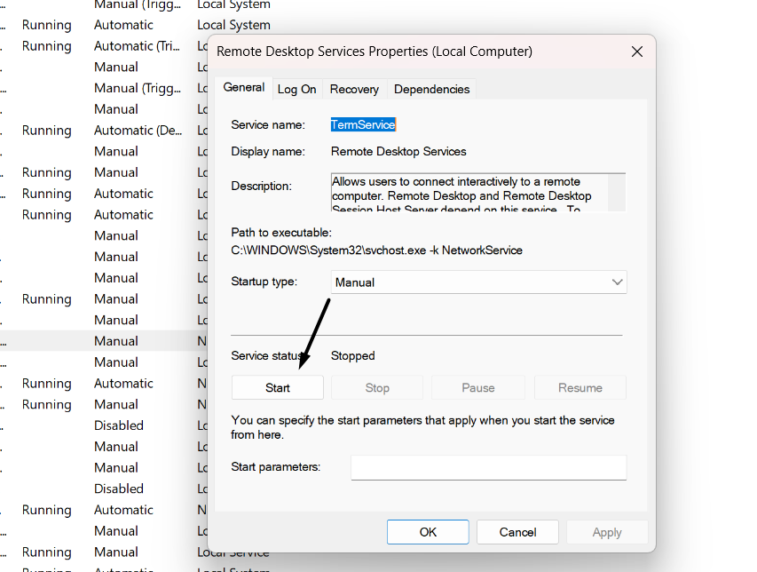This screenshot has height=572, width=757.
Task: Confirm with the OK button
Action: (428, 532)
